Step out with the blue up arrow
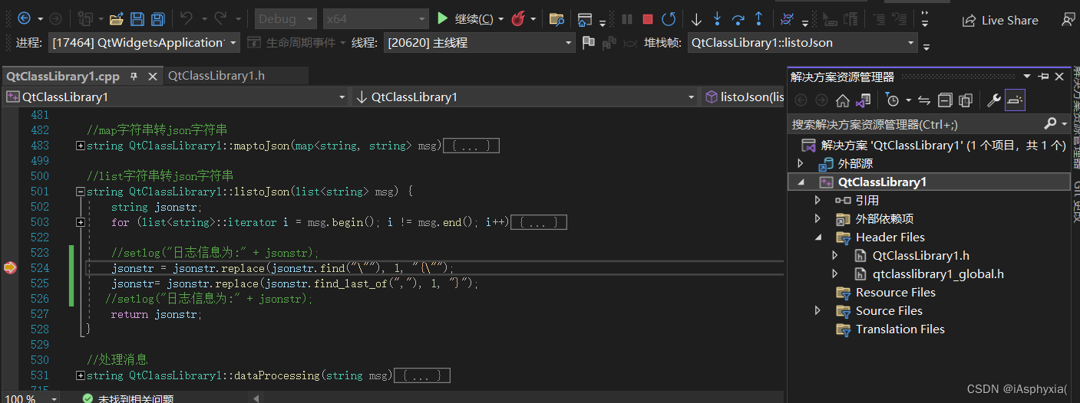 point(758,19)
